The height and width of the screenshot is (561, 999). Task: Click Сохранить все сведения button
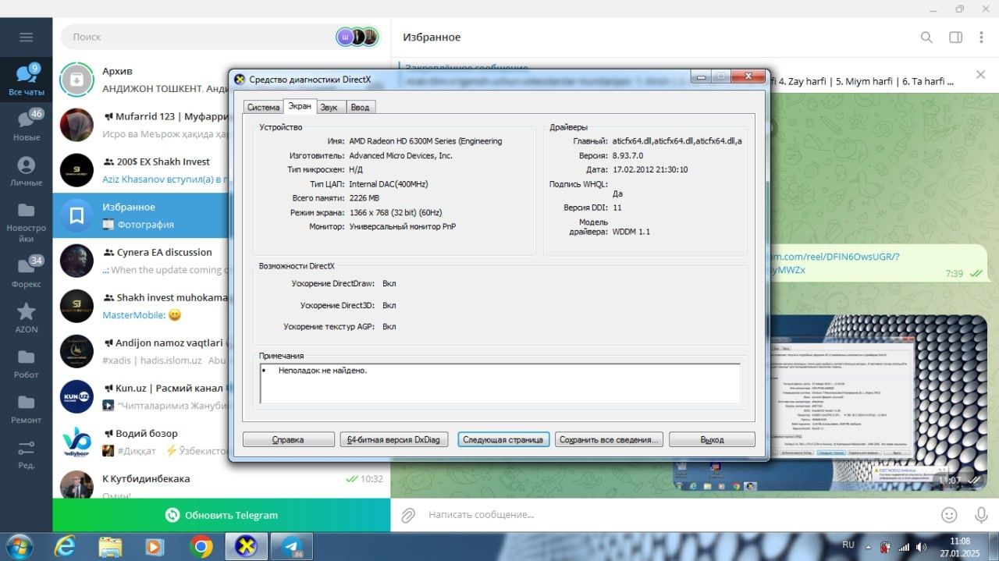coord(609,439)
